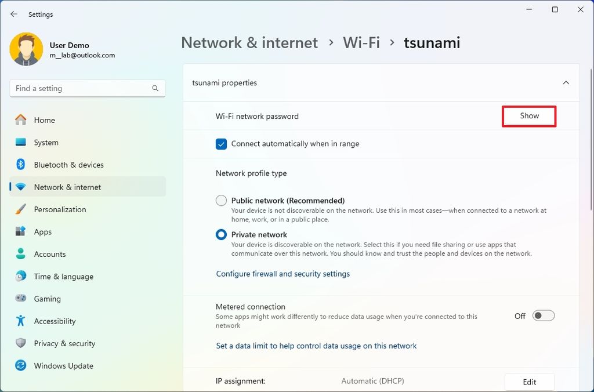Open the Accounts settings icon
Image resolution: width=594 pixels, height=392 pixels.
pyautogui.click(x=19, y=254)
